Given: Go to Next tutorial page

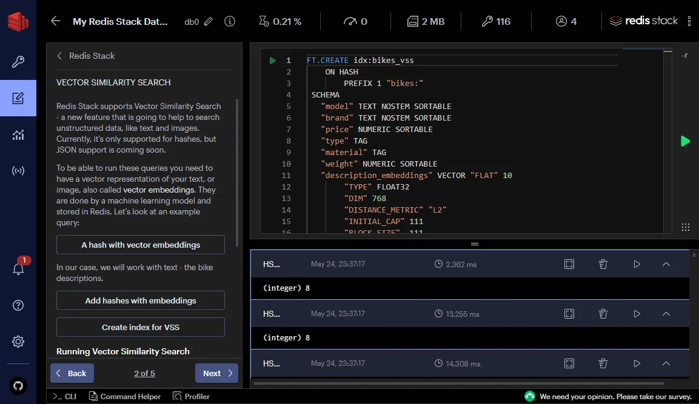Looking at the screenshot, I should [x=216, y=373].
